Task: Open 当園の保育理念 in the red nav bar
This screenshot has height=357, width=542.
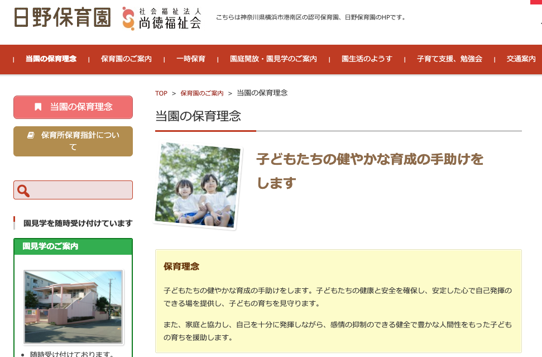Action: tap(51, 59)
